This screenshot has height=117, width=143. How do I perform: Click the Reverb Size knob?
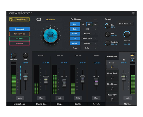click(107, 26)
